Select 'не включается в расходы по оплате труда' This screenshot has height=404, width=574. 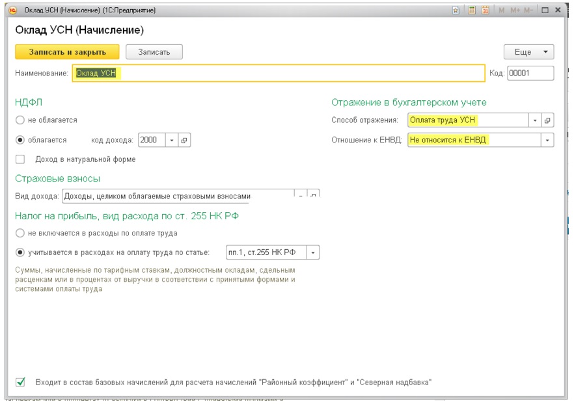[x=20, y=233]
